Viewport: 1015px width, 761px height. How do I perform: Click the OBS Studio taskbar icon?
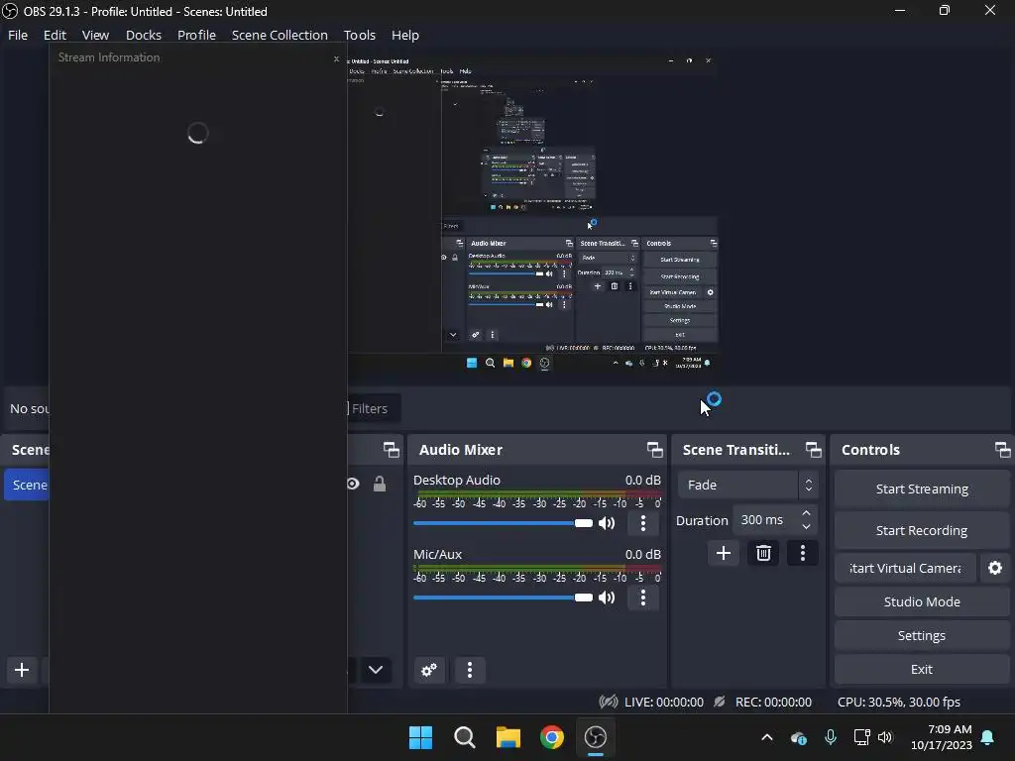point(596,737)
